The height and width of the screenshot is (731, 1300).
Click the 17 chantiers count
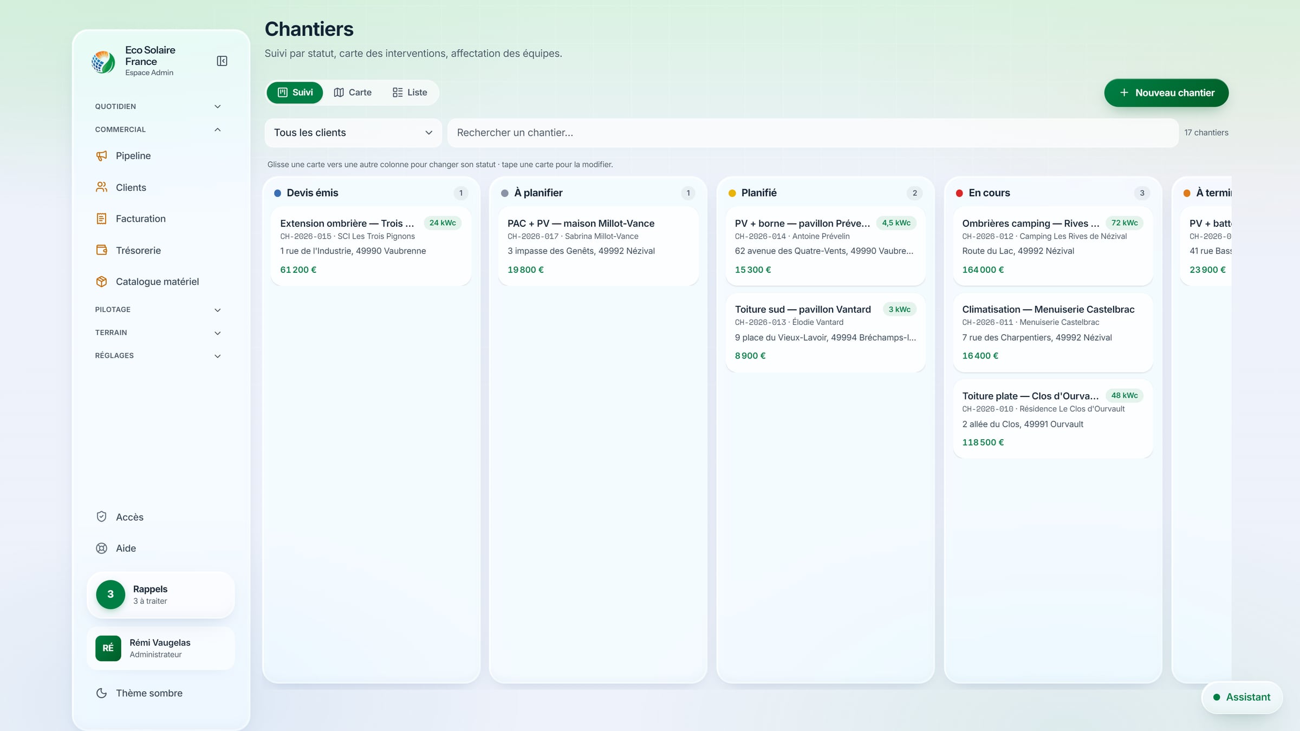(x=1206, y=133)
